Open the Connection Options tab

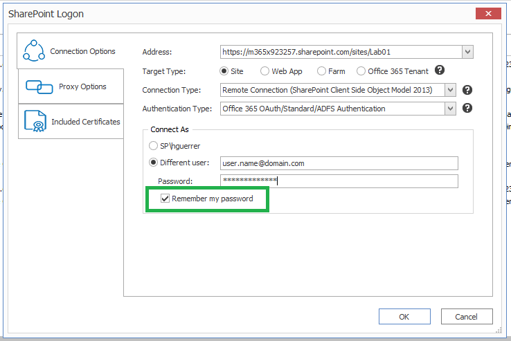point(71,51)
